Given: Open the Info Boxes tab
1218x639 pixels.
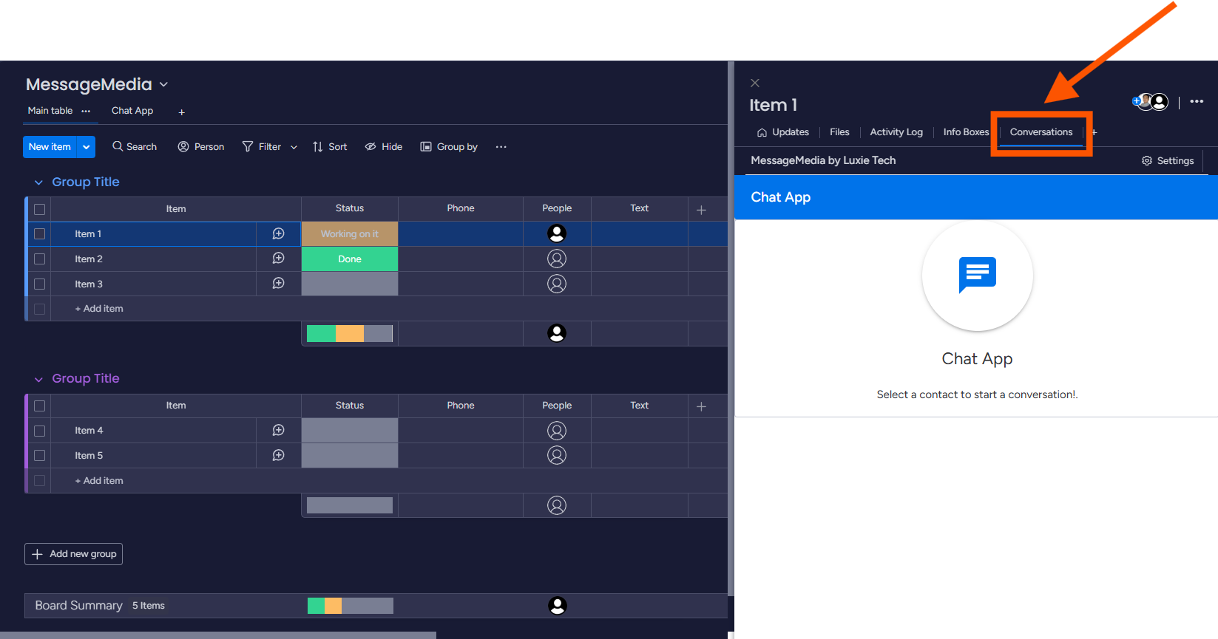Looking at the screenshot, I should click(966, 132).
